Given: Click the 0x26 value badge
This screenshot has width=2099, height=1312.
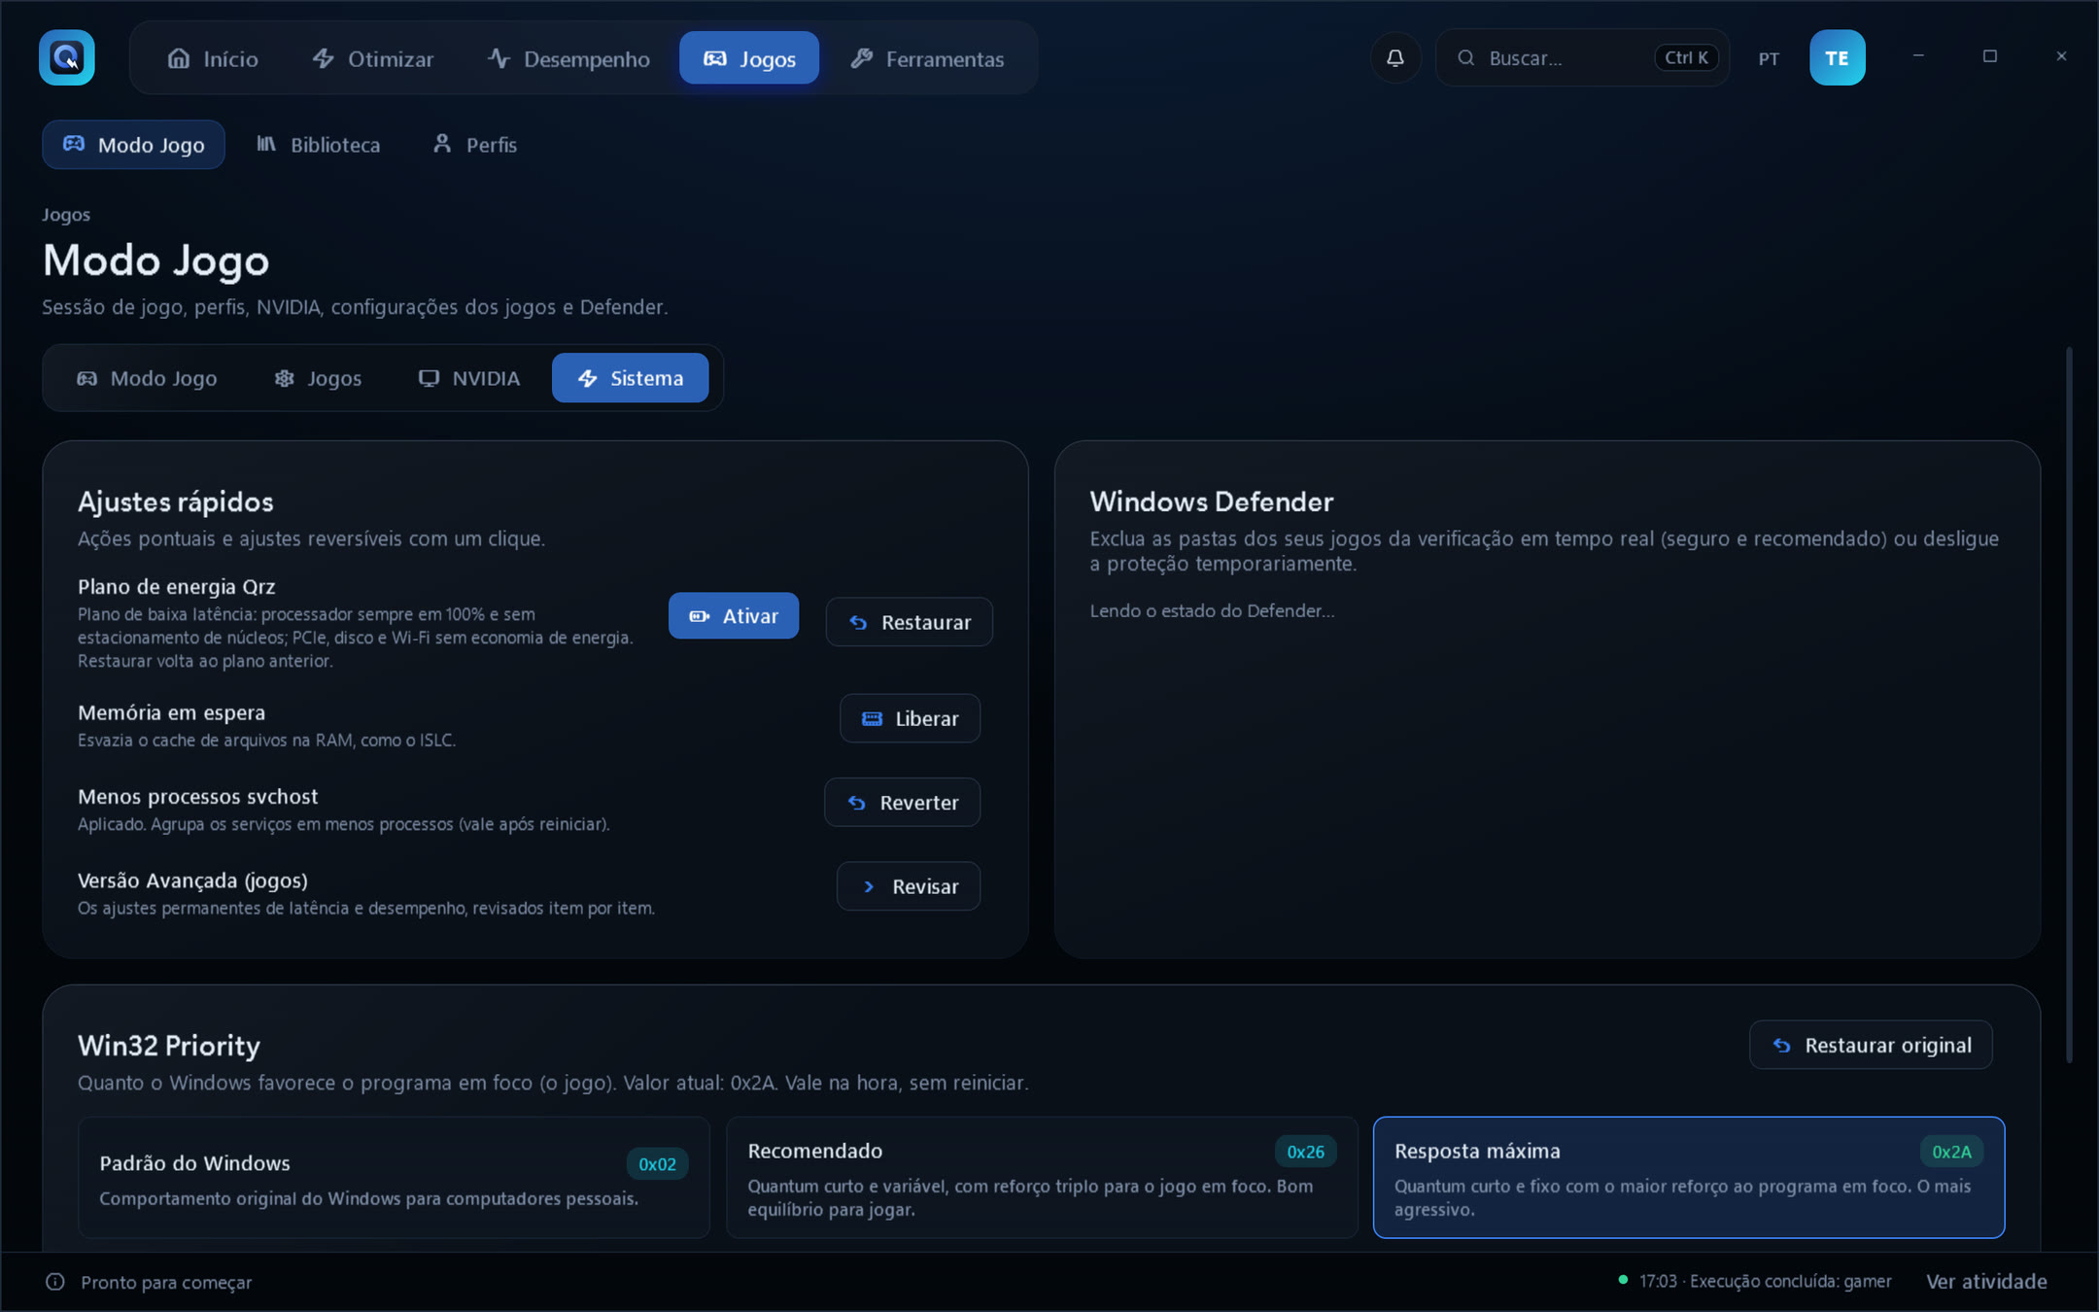Looking at the screenshot, I should pyautogui.click(x=1305, y=1152).
